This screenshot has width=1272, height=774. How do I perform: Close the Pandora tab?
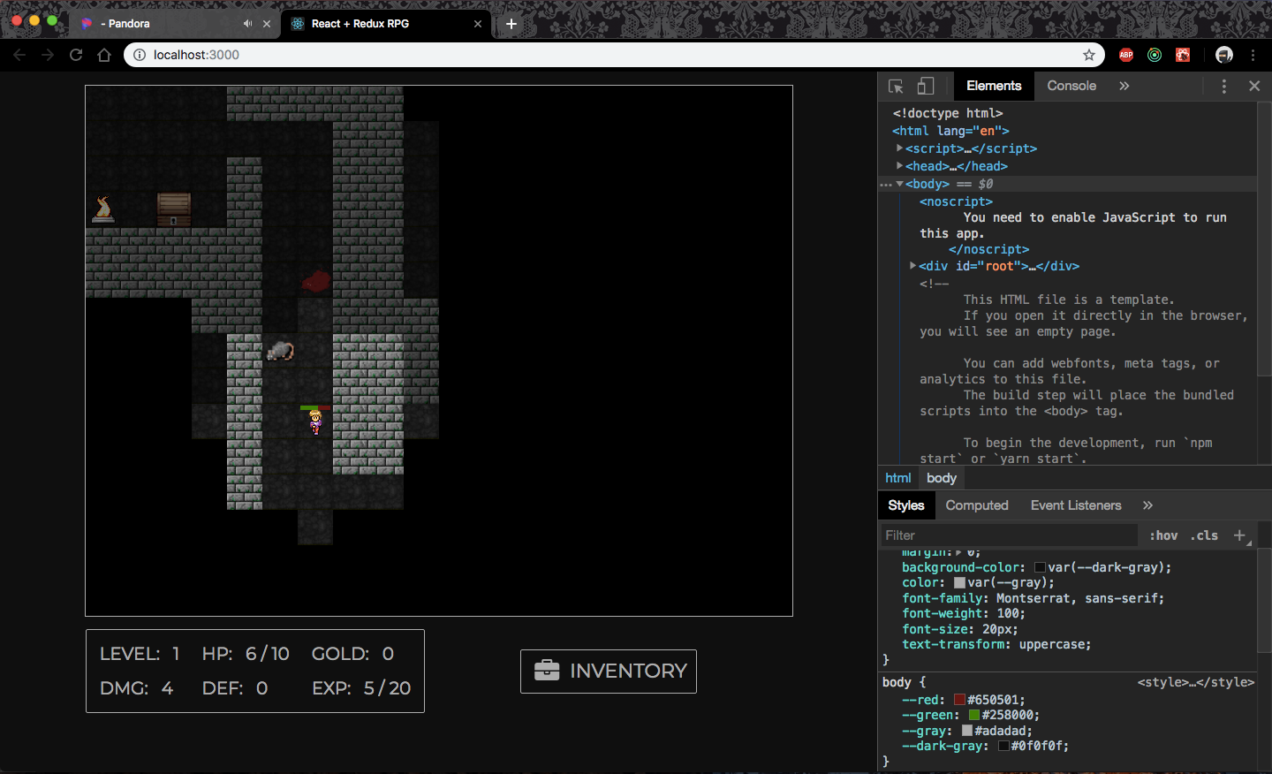click(x=267, y=24)
